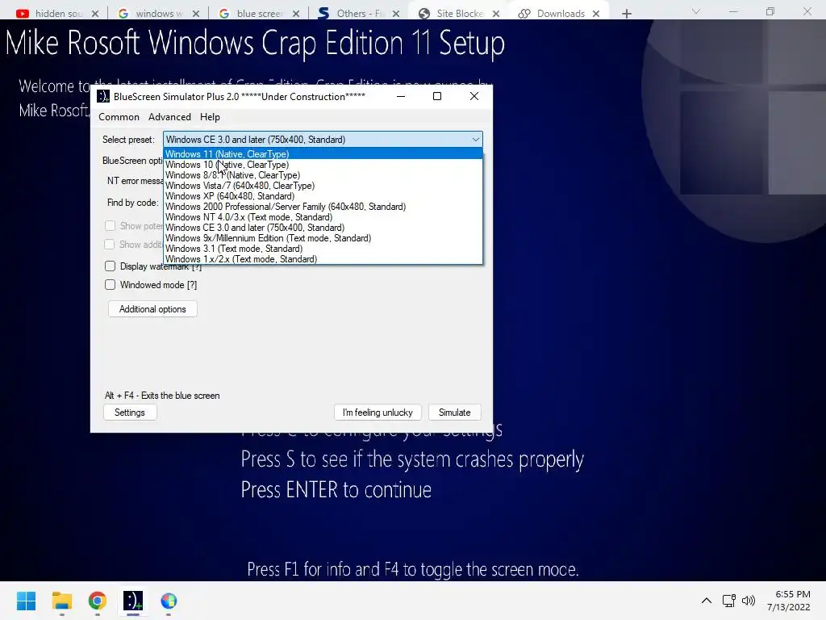Click the 'Press ENTER to continue' text
This screenshot has height=620, width=826.
click(336, 490)
